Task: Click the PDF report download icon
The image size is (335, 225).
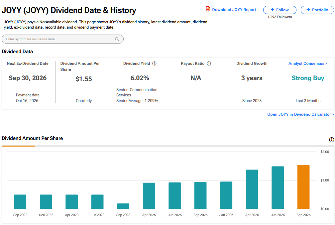Action: click(x=208, y=9)
